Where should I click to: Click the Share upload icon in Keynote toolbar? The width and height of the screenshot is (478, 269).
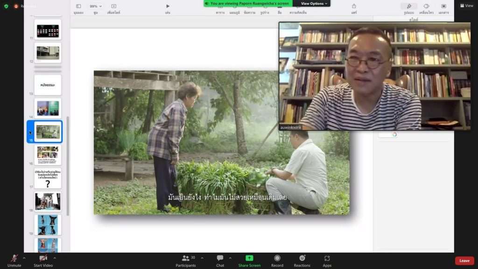tap(354, 6)
